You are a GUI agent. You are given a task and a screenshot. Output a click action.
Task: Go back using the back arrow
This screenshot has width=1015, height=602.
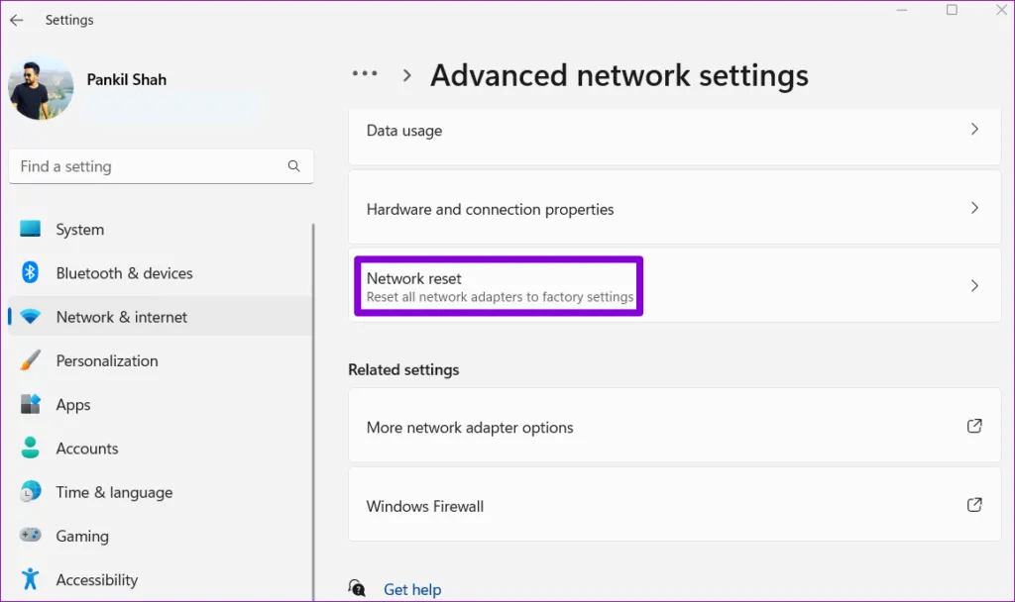pos(17,20)
